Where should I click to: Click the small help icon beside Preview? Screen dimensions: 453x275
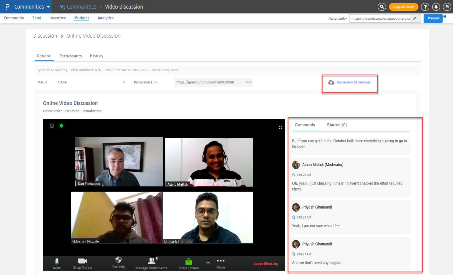[445, 16]
